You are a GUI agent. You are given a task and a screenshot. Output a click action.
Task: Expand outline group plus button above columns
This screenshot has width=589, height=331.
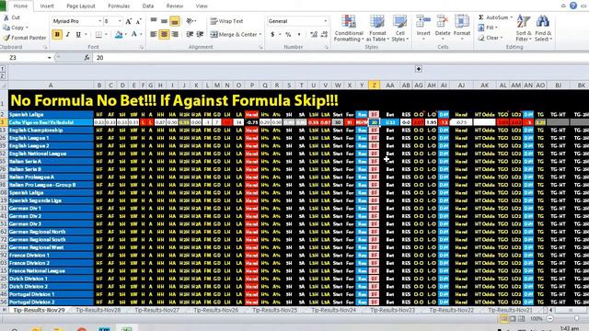coord(419,69)
